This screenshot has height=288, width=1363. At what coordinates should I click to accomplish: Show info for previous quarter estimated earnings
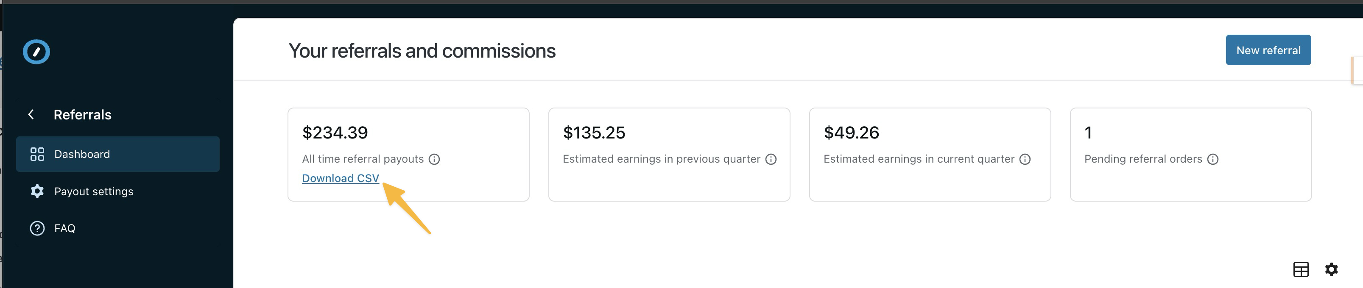771,159
